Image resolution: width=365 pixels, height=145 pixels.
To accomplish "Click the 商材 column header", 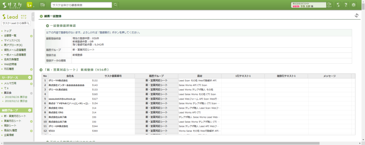I will click(200, 76).
